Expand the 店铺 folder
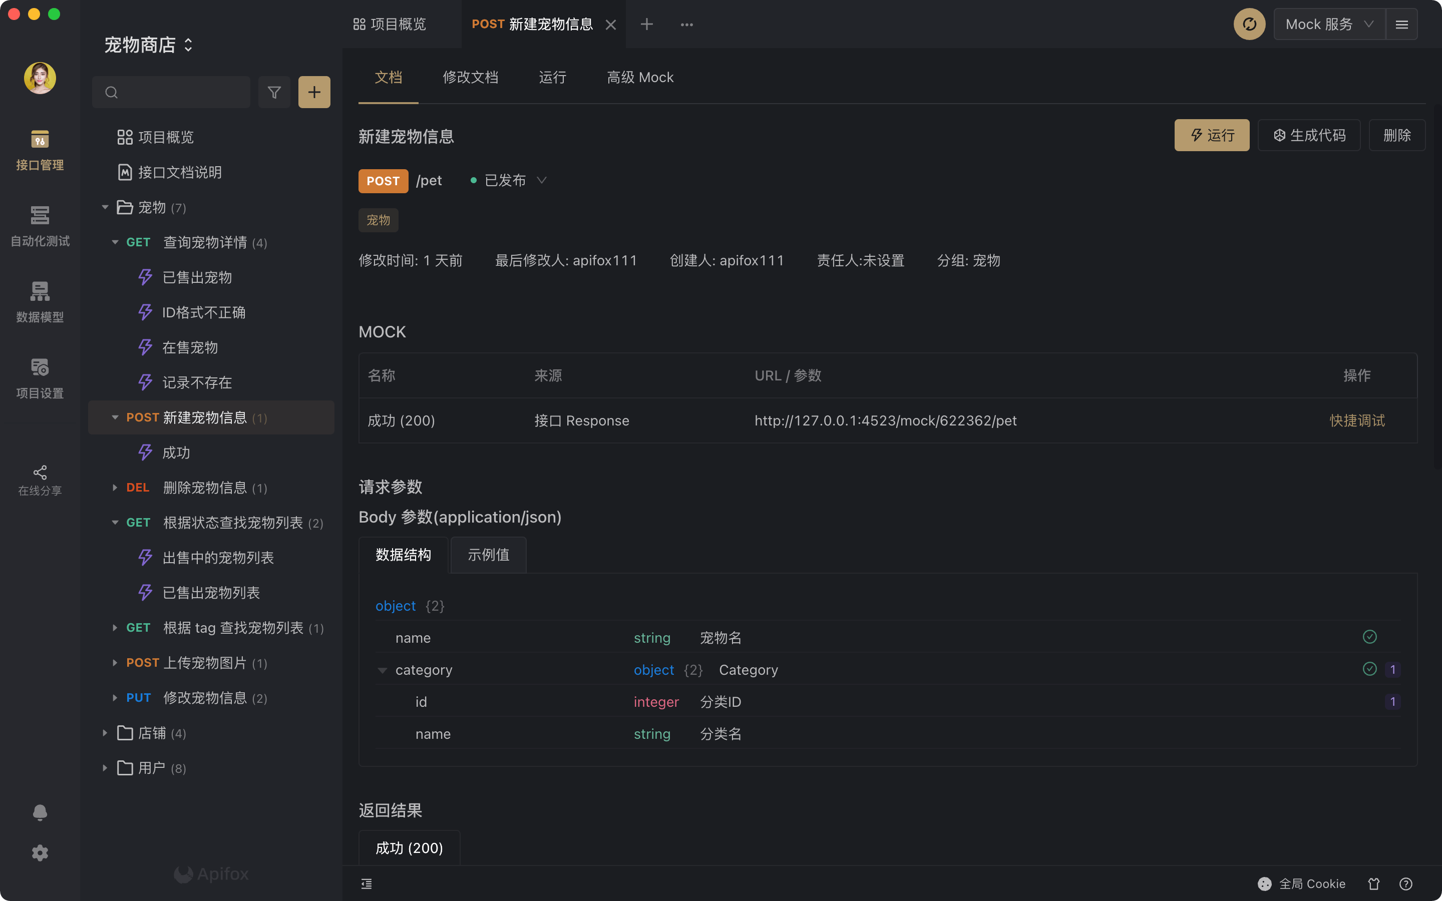Viewport: 1442px width, 901px height. pyautogui.click(x=105, y=733)
